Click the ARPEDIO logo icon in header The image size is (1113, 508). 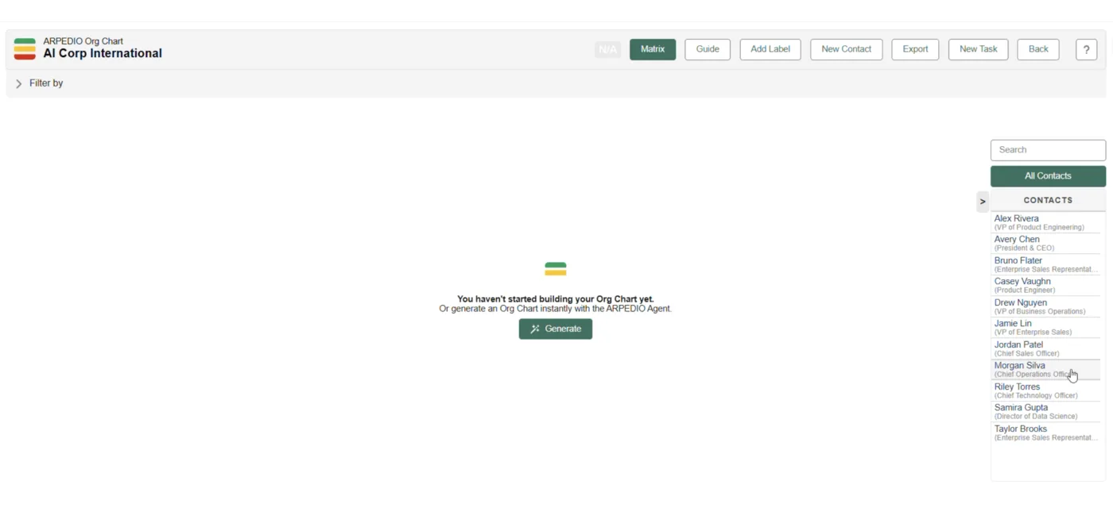[25, 48]
